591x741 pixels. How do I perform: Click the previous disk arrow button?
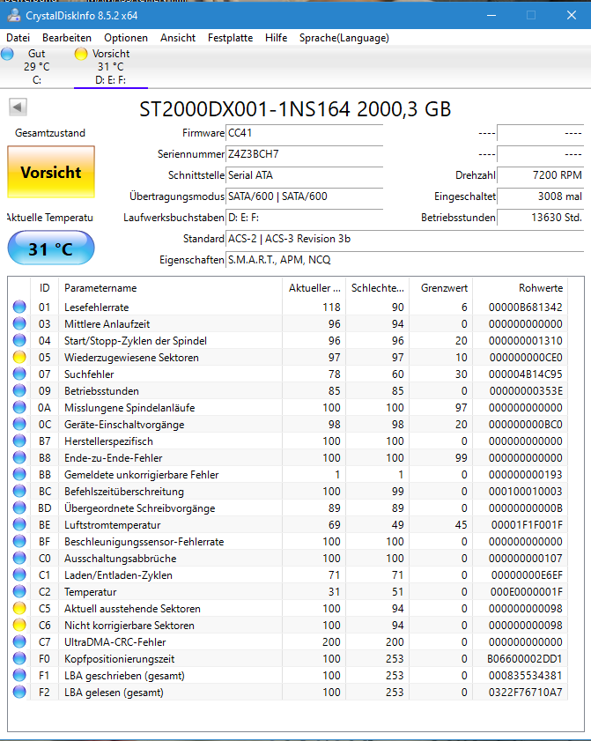coord(18,107)
